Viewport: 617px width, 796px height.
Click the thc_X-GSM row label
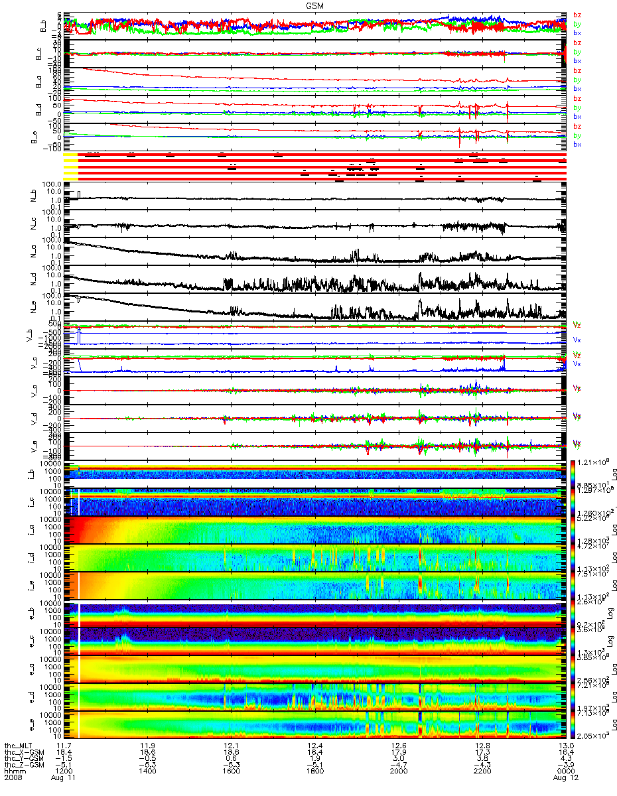point(24,751)
